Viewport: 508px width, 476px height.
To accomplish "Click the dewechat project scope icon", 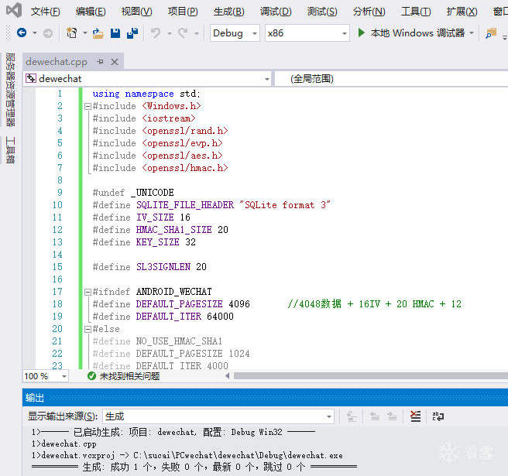I will pyautogui.click(x=31, y=78).
